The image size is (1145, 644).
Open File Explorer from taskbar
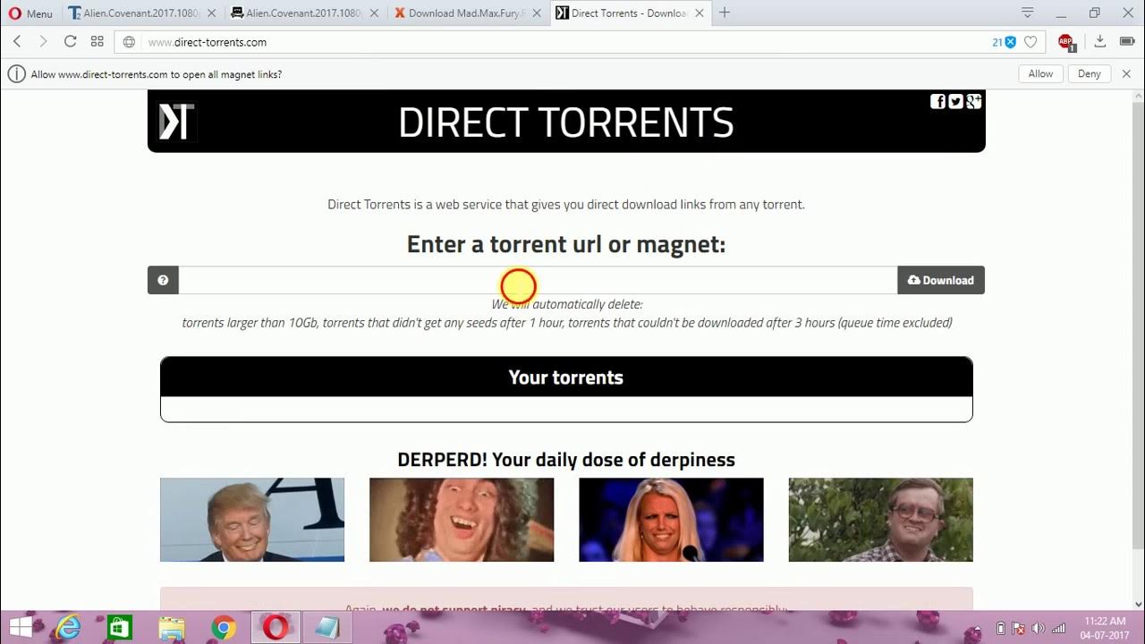coord(172,628)
